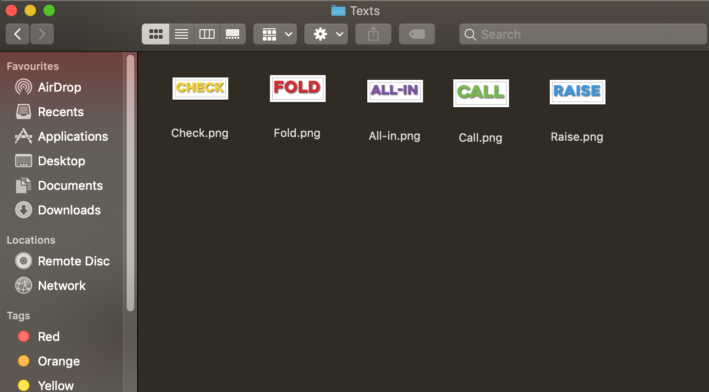Go to the Downloads folder
Viewport: 709px width, 392px height.
[x=69, y=210]
